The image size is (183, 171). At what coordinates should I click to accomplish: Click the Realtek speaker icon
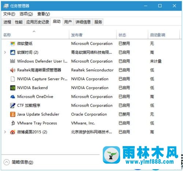point(12,70)
